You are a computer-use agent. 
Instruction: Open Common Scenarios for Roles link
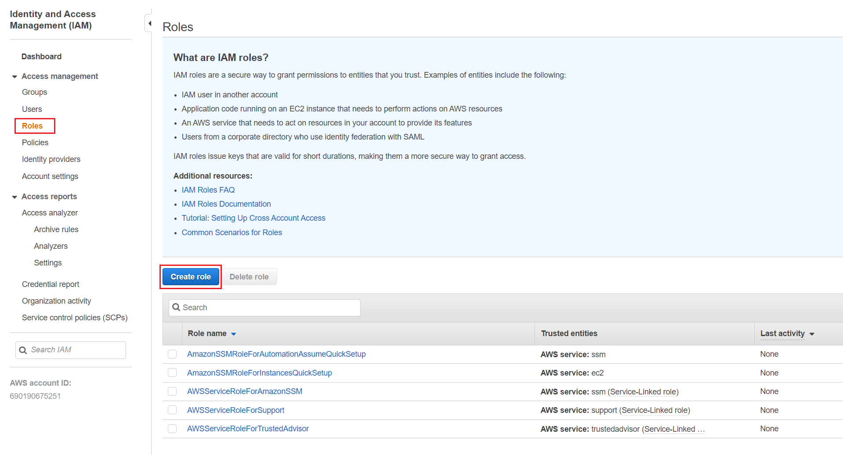(232, 233)
